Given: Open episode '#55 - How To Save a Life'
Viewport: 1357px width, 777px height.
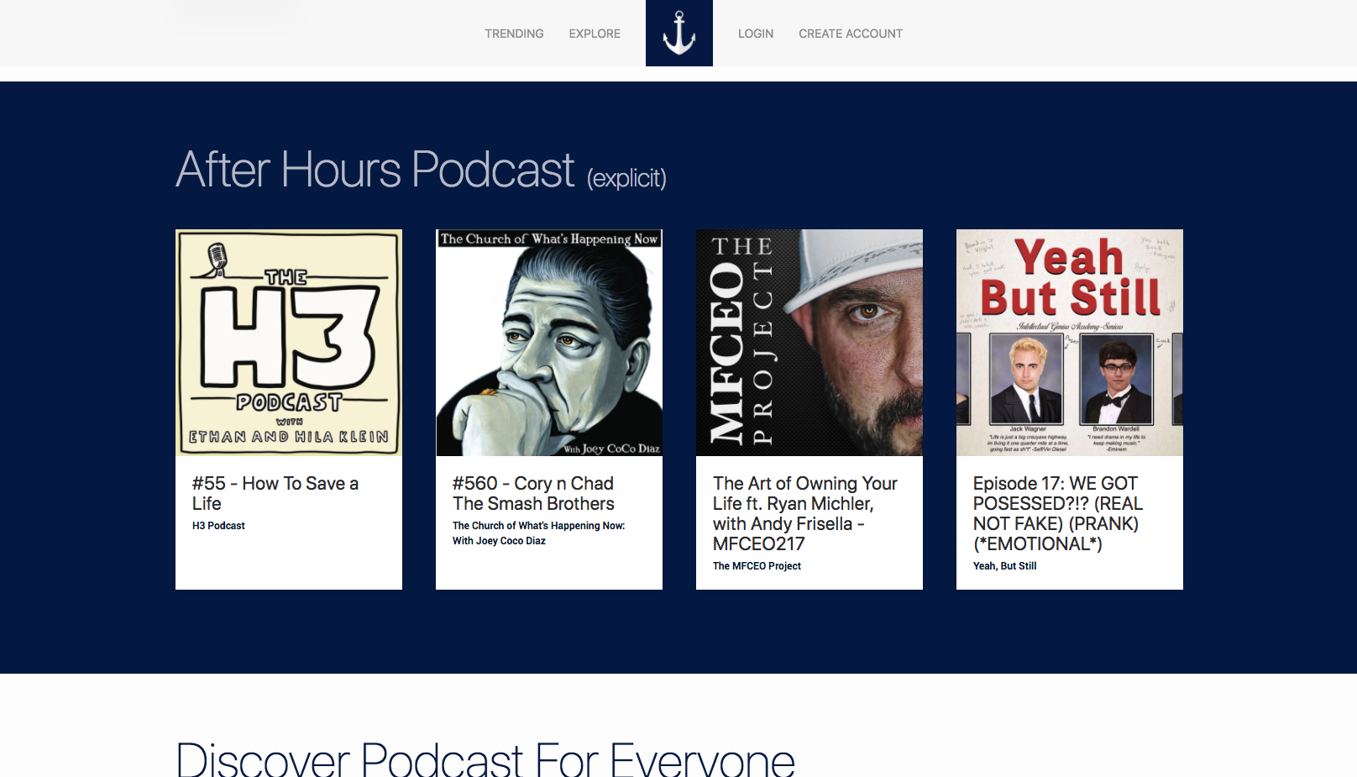Looking at the screenshot, I should coord(275,493).
